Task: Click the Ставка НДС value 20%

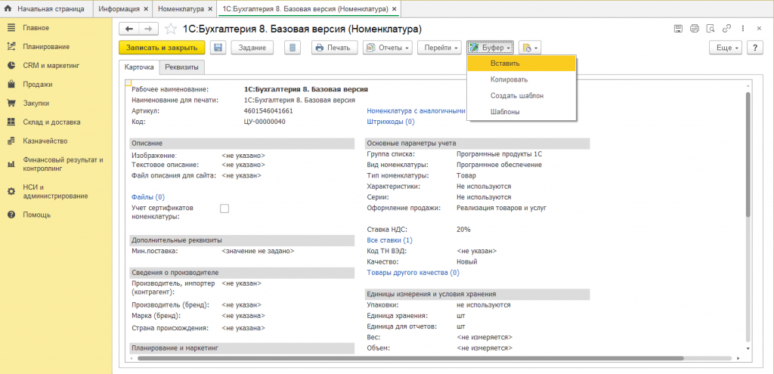Action: pyautogui.click(x=464, y=230)
